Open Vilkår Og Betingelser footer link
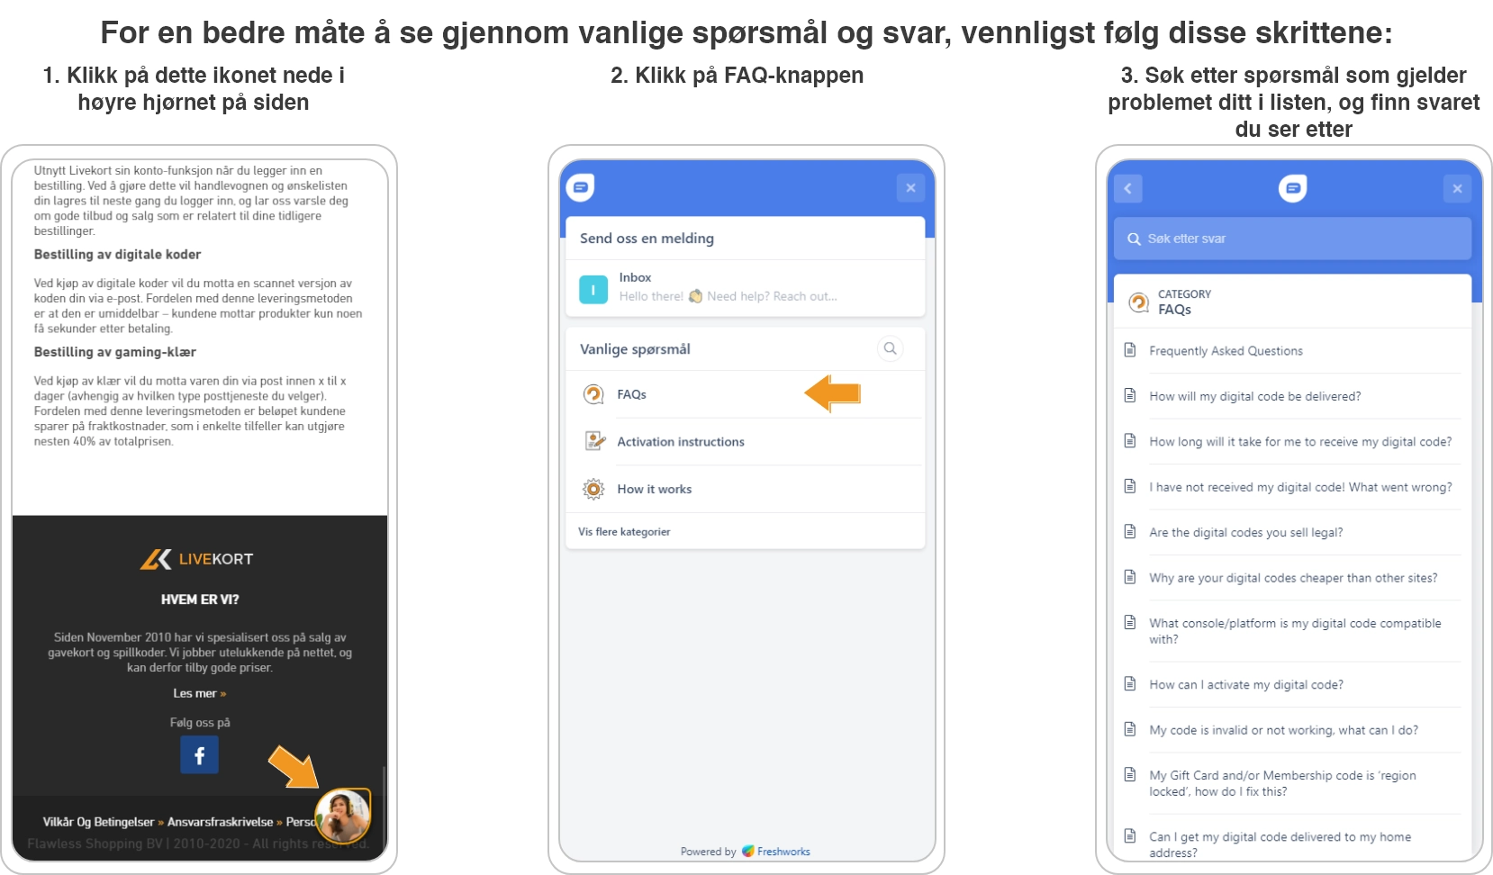This screenshot has height=875, width=1493. tap(98, 822)
